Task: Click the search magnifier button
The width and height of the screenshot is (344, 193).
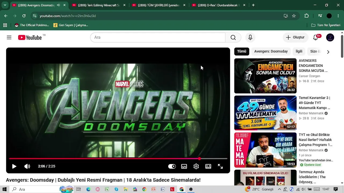Action: 233,38
